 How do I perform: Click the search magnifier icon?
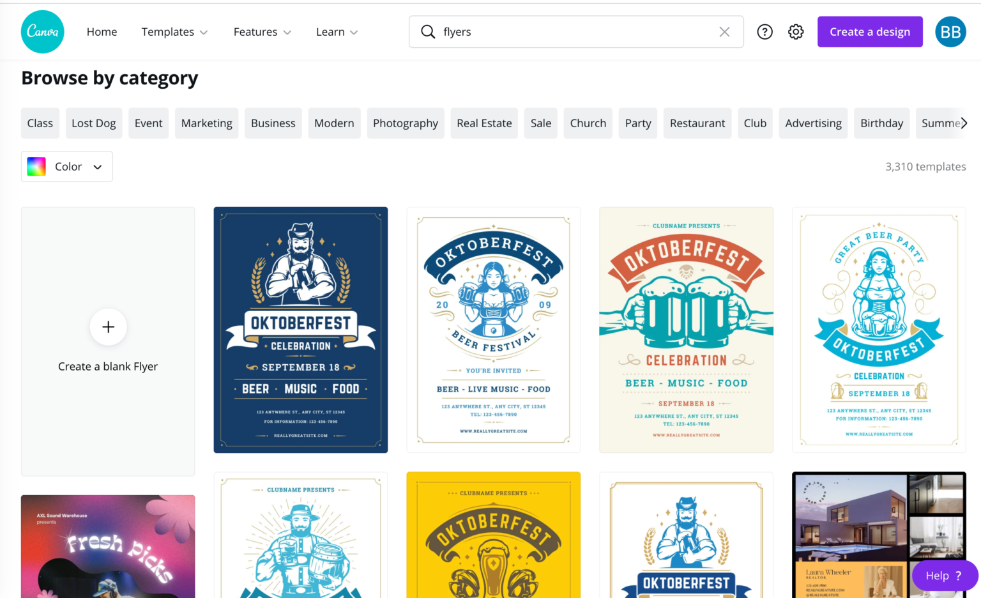pos(428,32)
